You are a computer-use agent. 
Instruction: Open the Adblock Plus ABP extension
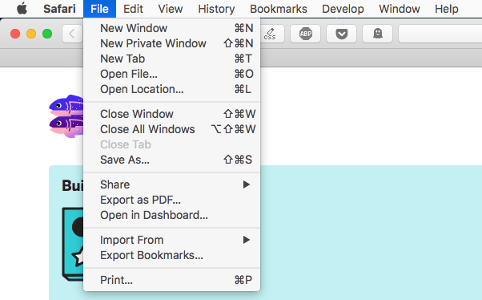306,34
